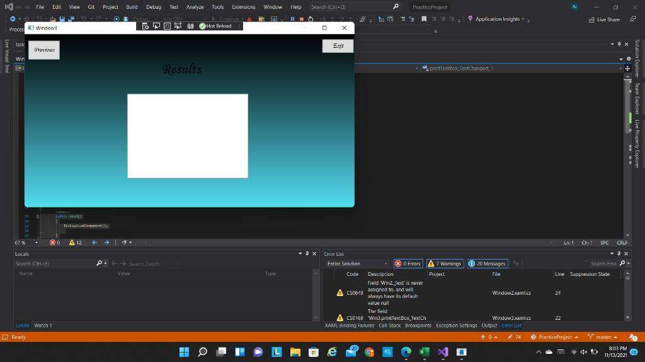Viewport: 645px width, 362px height.
Task: Click the Navigate Backward arrow icon
Action: (13, 19)
